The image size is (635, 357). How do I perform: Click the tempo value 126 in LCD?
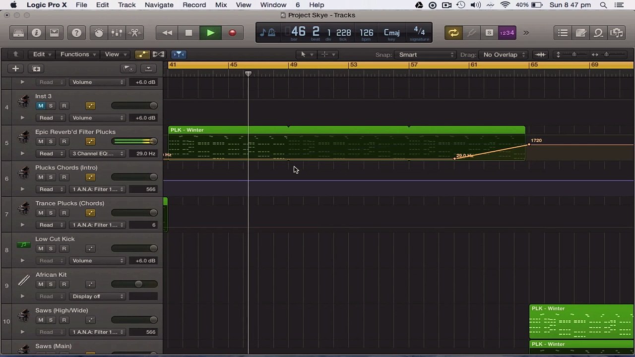pos(366,33)
